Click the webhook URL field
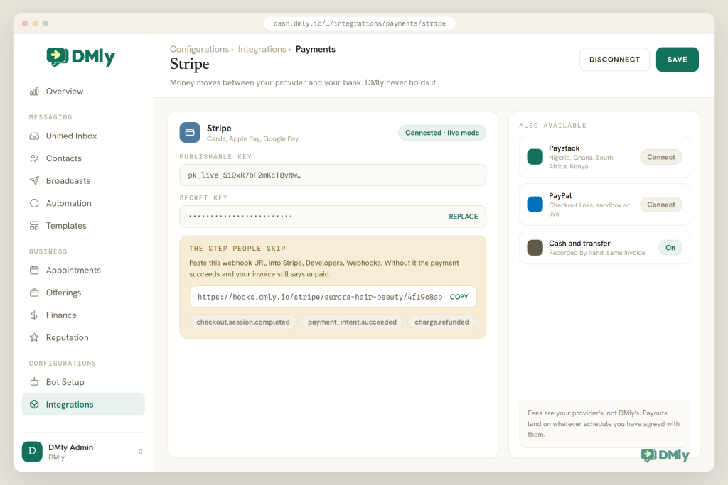Viewport: 728px width, 485px height. (x=333, y=297)
